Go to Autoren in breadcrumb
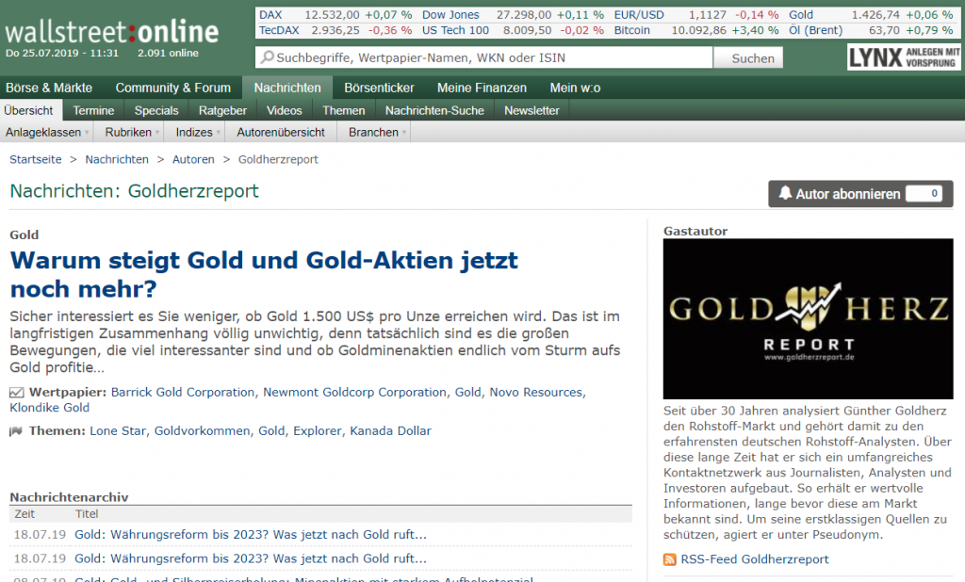This screenshot has height=582, width=965. 193,159
